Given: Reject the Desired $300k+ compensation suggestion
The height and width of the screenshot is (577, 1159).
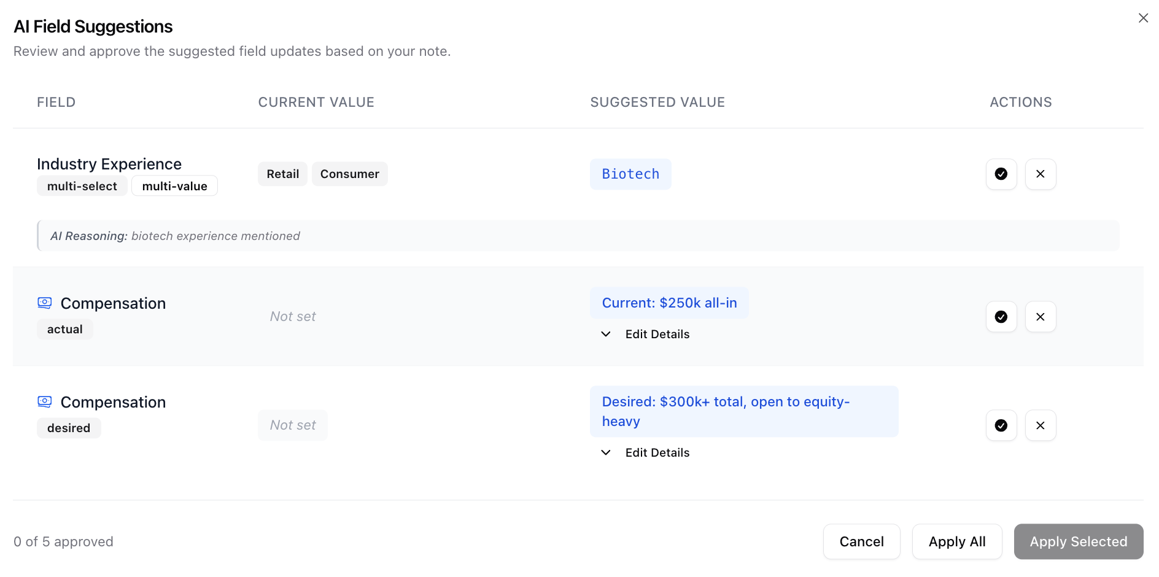Looking at the screenshot, I should [1041, 425].
